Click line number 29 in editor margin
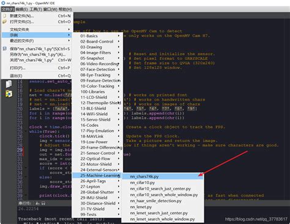Viewport: 290px width, 224px height. coord(20,150)
